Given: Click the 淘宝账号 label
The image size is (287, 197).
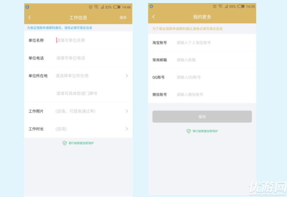Looking at the screenshot, I should click(x=159, y=43).
